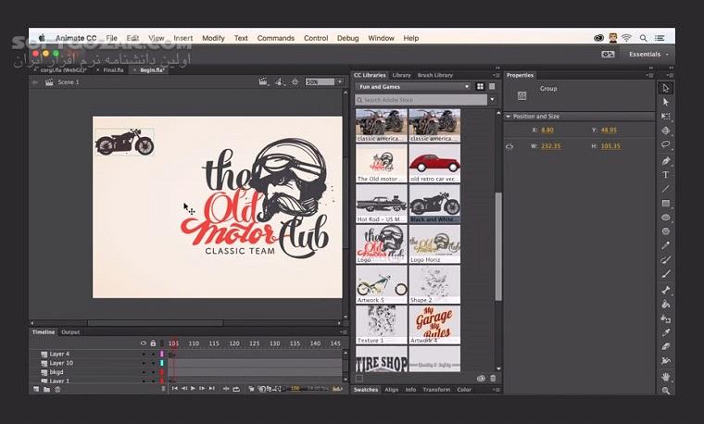Collapse the Position and Size section
Viewport: 704px width, 424px height.
[509, 117]
